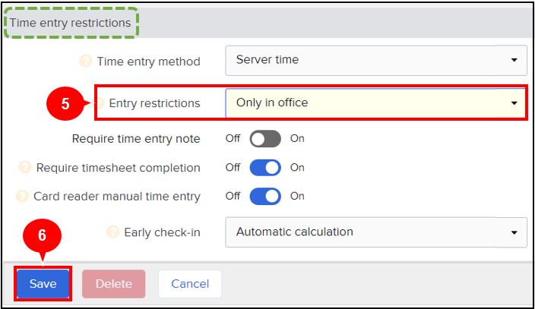Save the time entry settings

click(43, 284)
